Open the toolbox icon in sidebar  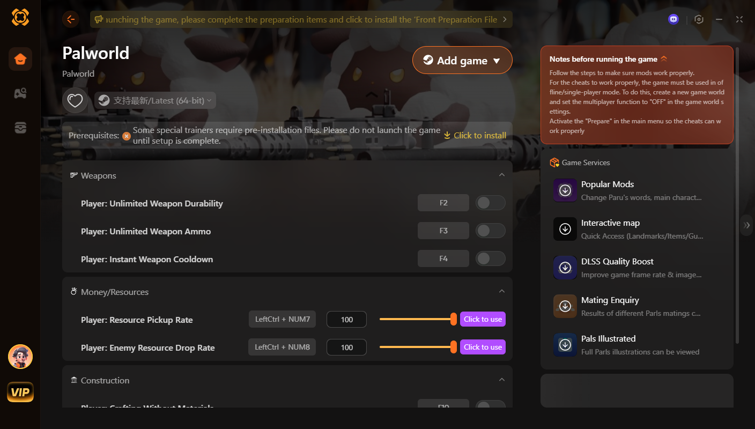(20, 128)
